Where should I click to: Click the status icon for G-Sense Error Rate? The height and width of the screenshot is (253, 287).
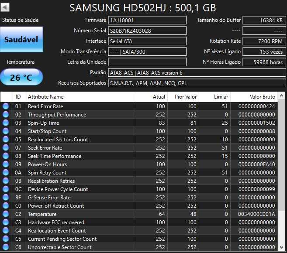pos(6,198)
